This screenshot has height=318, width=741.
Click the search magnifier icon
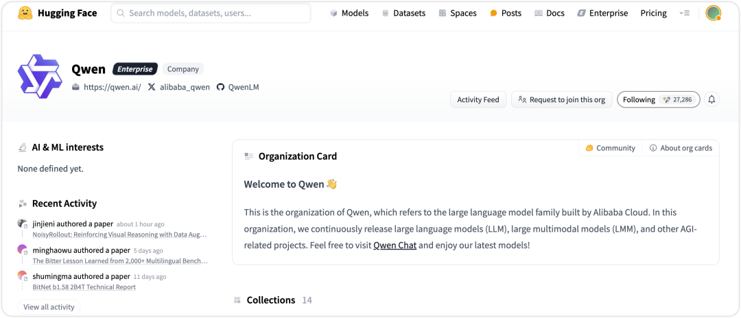[x=121, y=13]
